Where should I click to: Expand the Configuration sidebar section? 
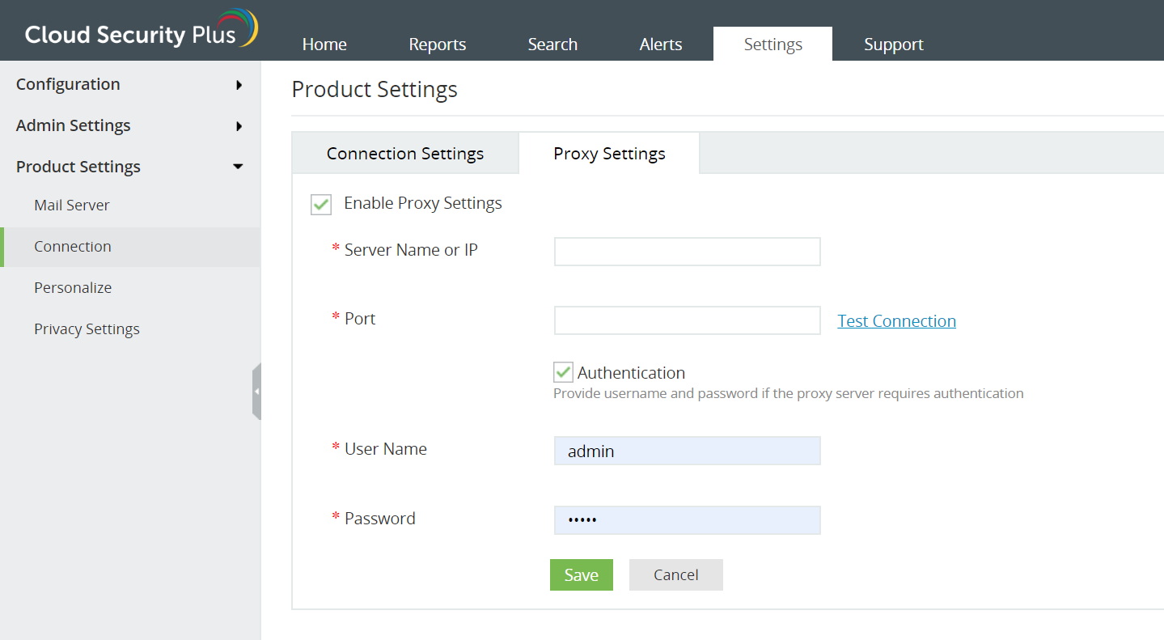[x=129, y=84]
